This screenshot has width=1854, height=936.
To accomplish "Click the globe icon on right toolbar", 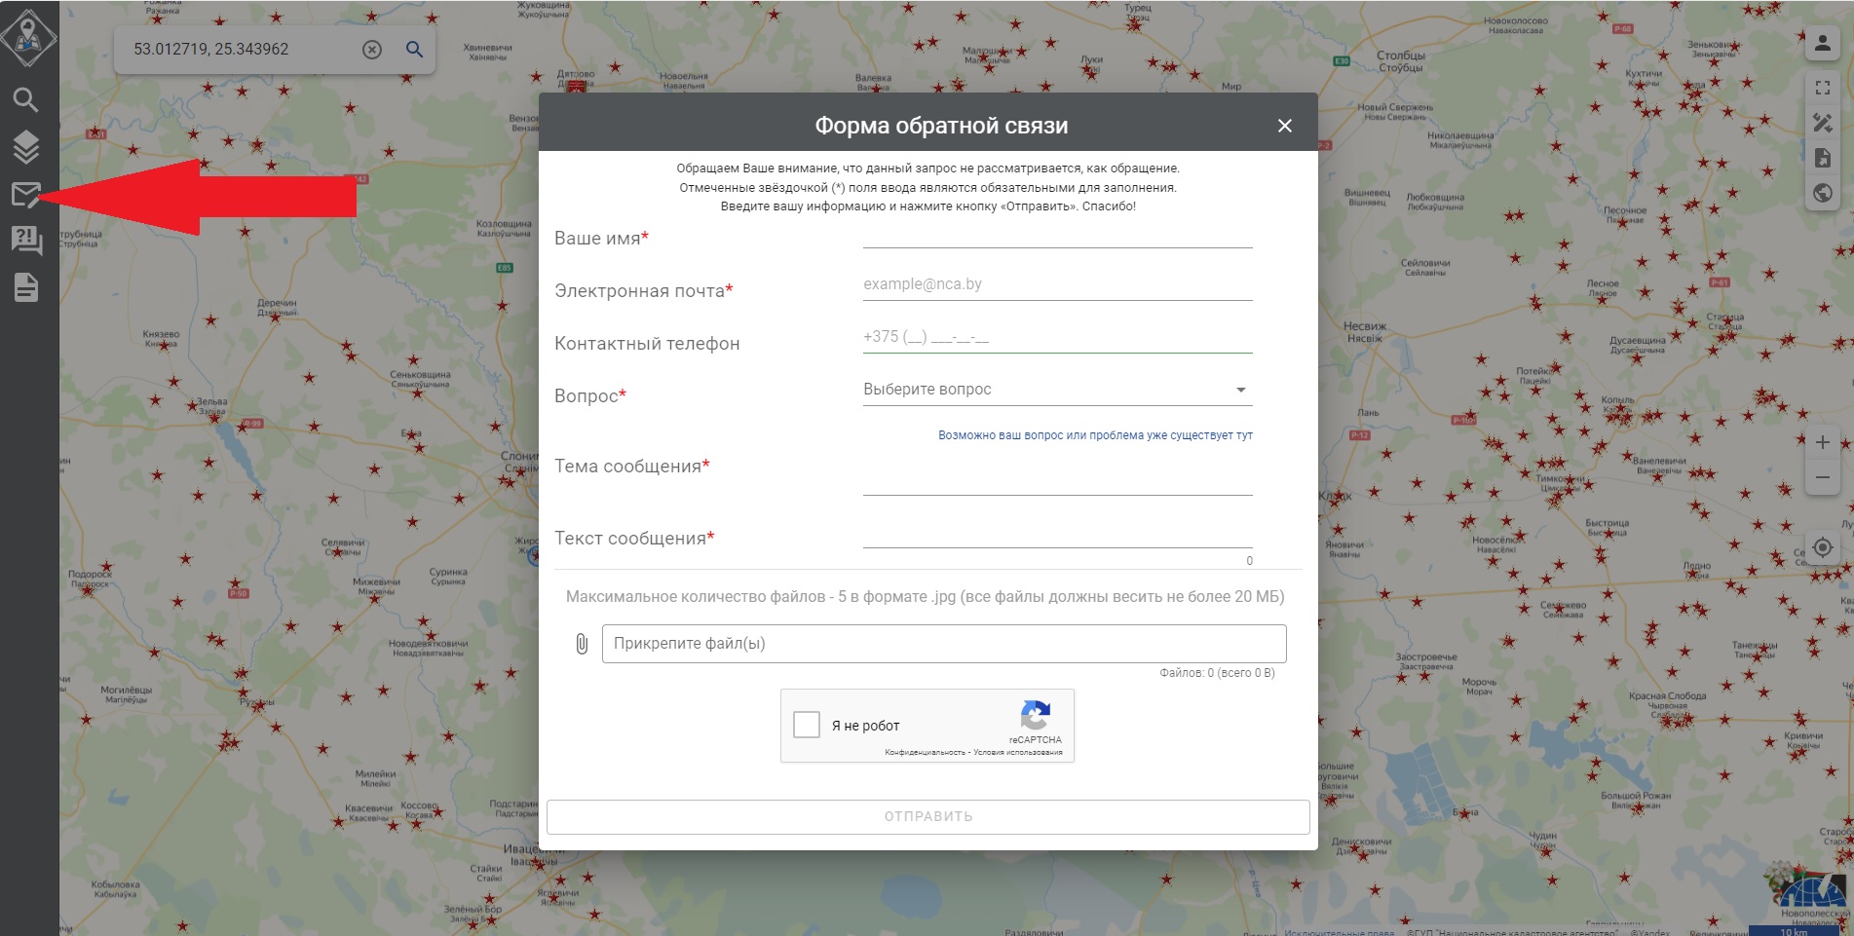I will (x=1822, y=193).
